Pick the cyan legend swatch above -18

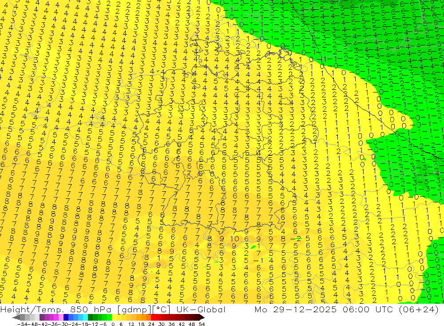pos(85,317)
